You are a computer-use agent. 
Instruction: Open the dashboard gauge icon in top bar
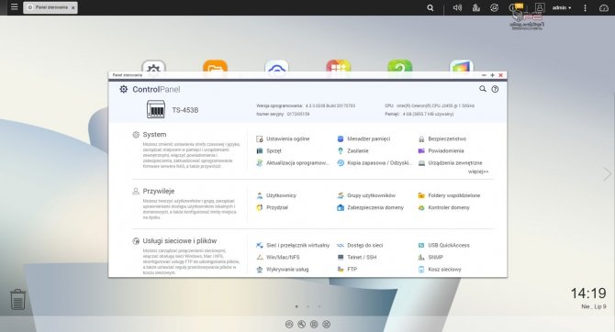604,7
